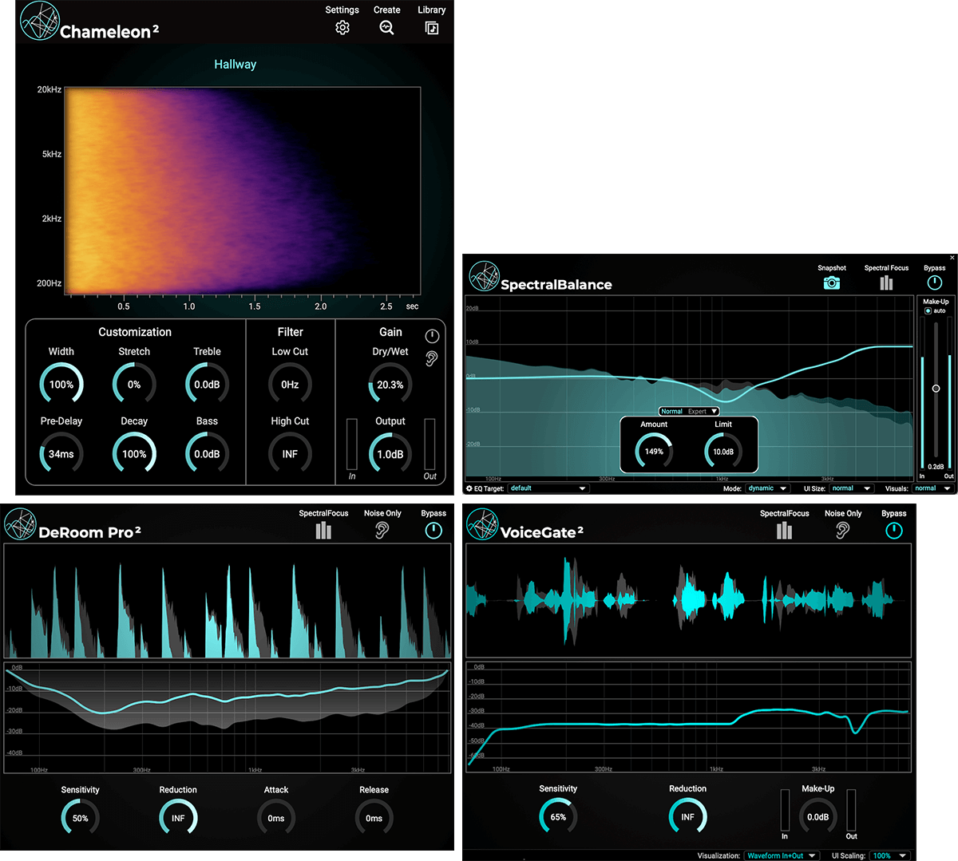Click the SpectralBalance Limit 10.0dB knob
Image resolution: width=958 pixels, height=861 pixels.
723,452
